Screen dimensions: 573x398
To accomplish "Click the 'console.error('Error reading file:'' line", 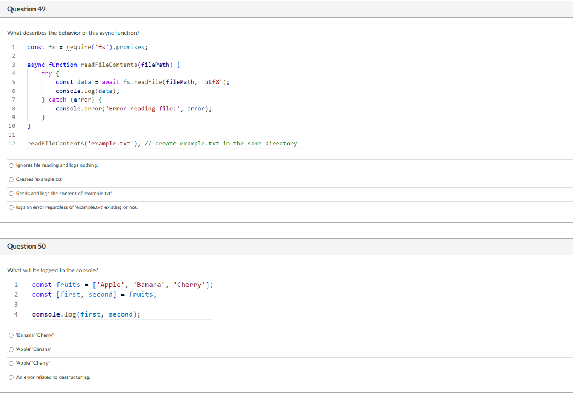I will click(134, 109).
